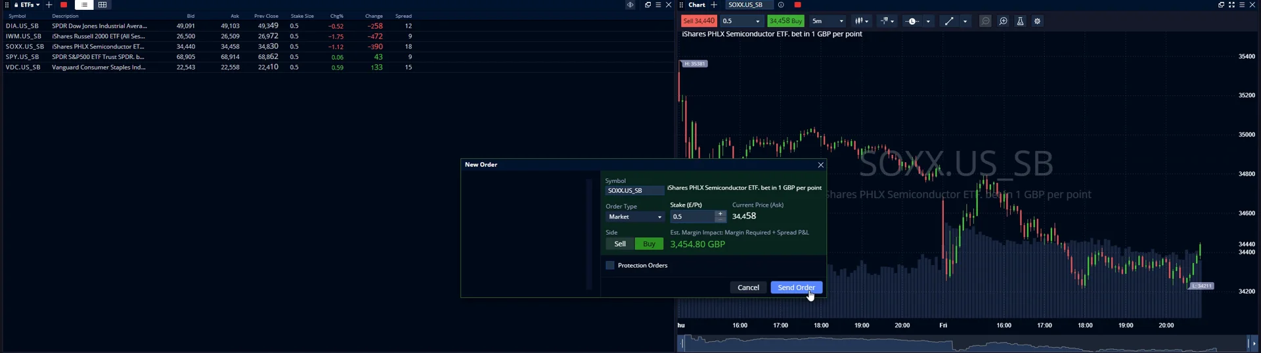Open the Chart panel hamburger menu
The height and width of the screenshot is (353, 1261).
click(1241, 5)
